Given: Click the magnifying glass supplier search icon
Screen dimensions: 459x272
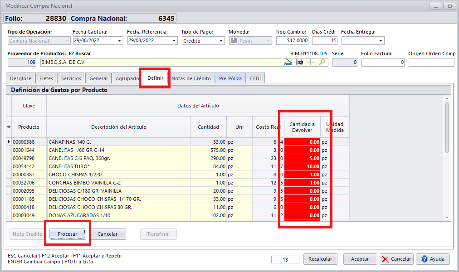Looking at the screenshot, I should pyautogui.click(x=322, y=62).
